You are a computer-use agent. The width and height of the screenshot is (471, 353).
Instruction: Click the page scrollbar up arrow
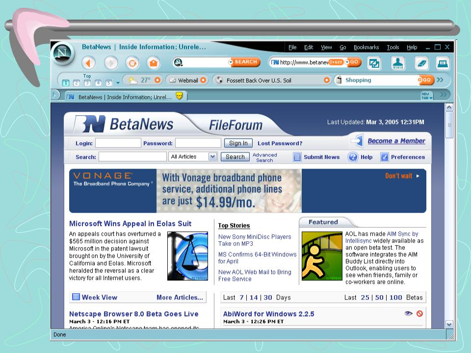pos(449,107)
